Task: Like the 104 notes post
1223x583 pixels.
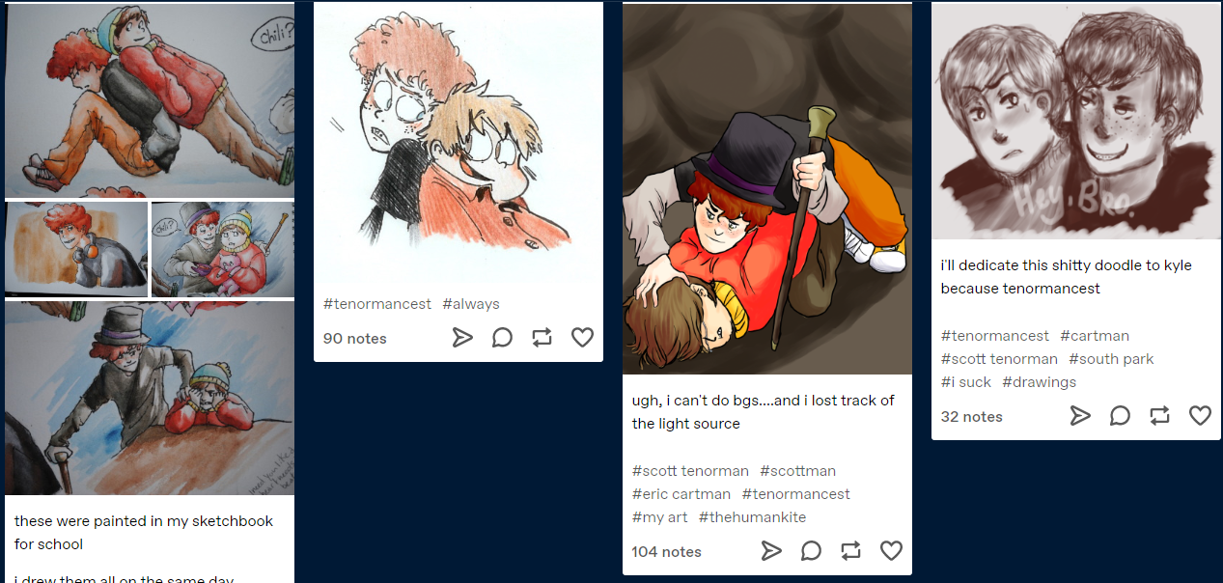Action: (x=891, y=551)
